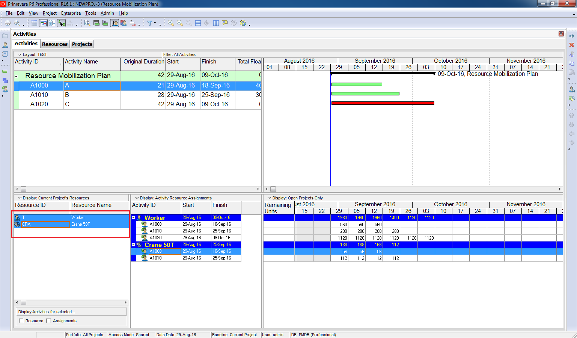Image resolution: width=577 pixels, height=338 pixels.
Task: Click the Add plus icon on right toolbar
Action: (571, 36)
